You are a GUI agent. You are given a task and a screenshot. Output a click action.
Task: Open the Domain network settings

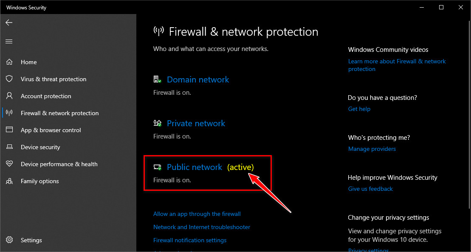[x=197, y=79]
